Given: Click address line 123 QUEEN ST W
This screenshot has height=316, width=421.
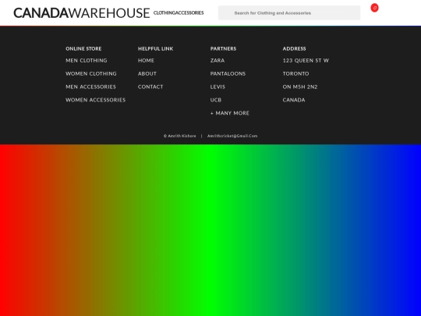Looking at the screenshot, I should [x=306, y=60].
